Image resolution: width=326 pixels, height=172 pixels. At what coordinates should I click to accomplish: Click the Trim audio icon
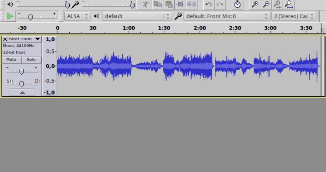point(180,5)
